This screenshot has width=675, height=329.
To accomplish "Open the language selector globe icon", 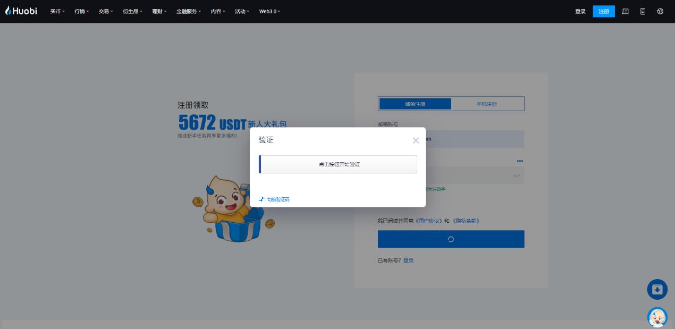I will click(660, 11).
